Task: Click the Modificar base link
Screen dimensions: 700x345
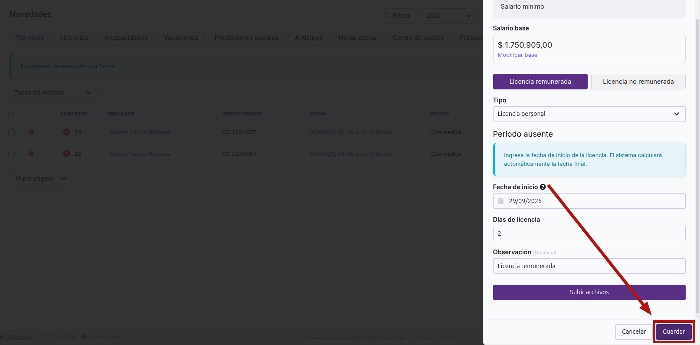Action: [517, 55]
